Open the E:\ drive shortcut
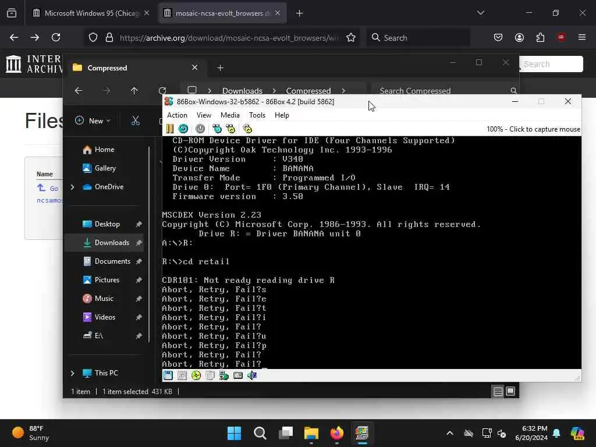 [99, 336]
